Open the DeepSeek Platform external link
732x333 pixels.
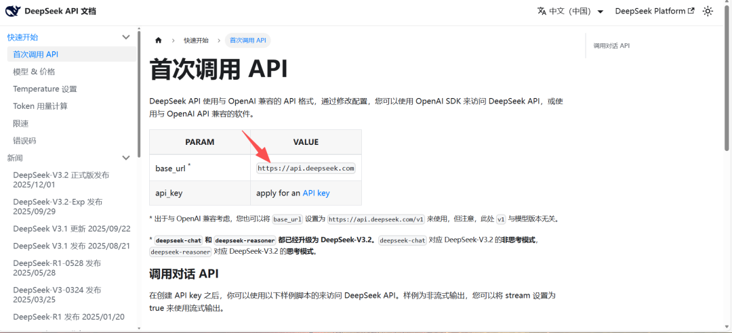[x=655, y=12]
